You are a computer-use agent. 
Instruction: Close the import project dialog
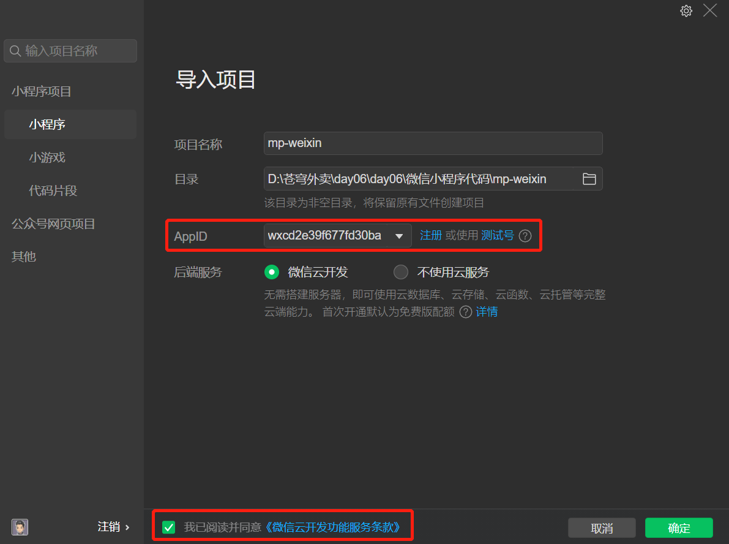[x=710, y=10]
